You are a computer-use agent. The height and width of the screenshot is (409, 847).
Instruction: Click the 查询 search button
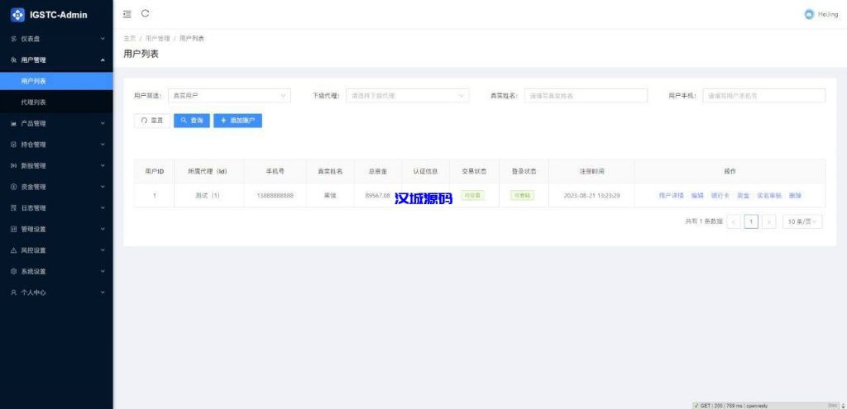click(x=192, y=121)
